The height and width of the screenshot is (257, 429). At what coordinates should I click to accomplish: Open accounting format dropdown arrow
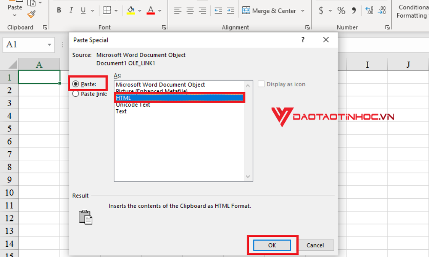[x=330, y=11]
